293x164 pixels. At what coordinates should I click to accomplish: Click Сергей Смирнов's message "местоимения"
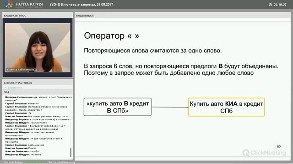[25, 145]
